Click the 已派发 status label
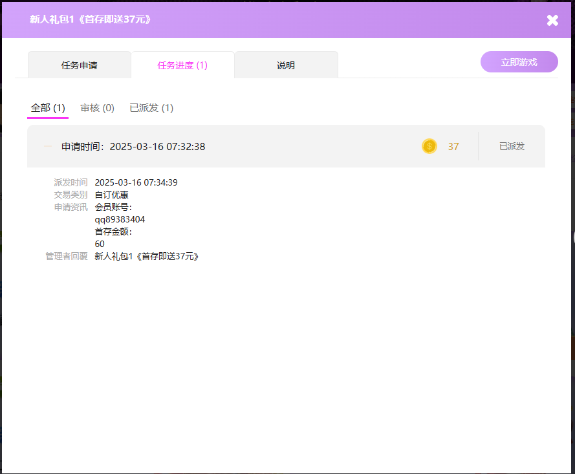 [x=512, y=146]
